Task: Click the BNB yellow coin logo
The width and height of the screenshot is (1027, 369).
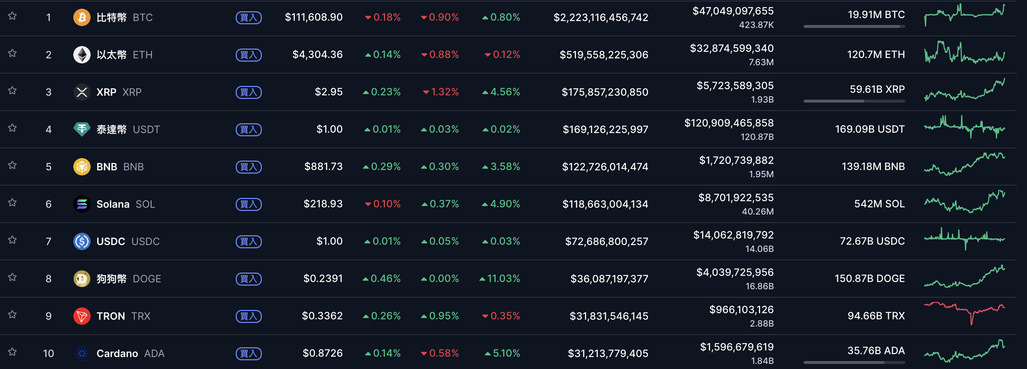Action: 82,167
